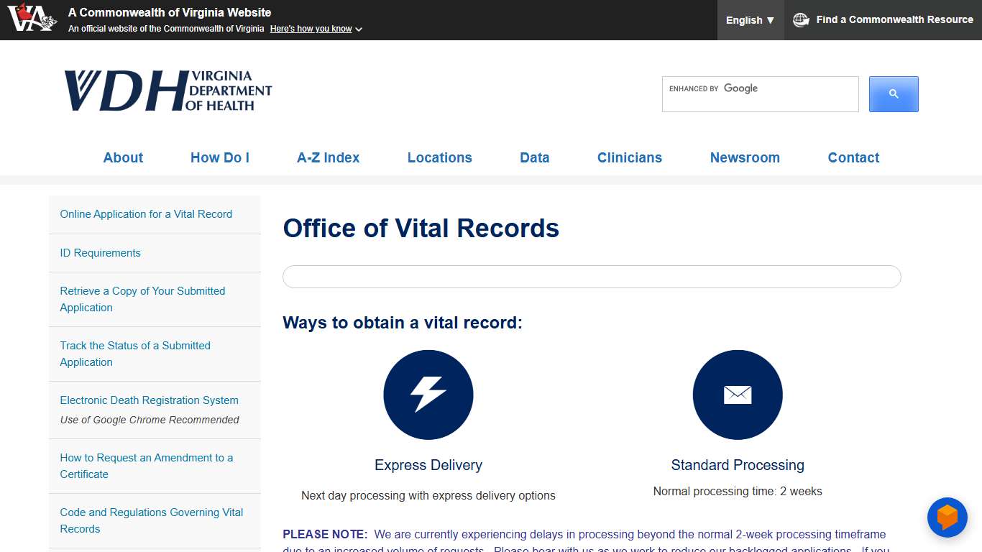Open Track the Status of a Submitted Application

click(135, 354)
